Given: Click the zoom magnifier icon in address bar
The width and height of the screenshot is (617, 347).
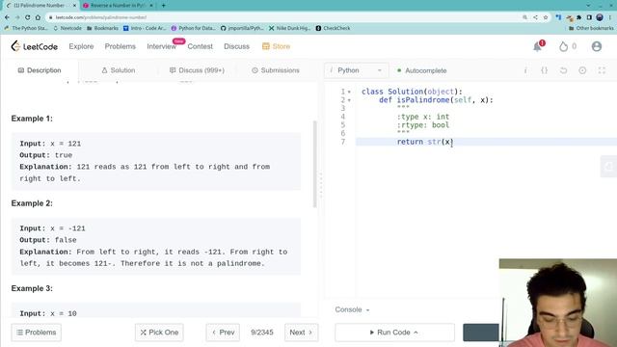Looking at the screenshot, I should pos(524,17).
